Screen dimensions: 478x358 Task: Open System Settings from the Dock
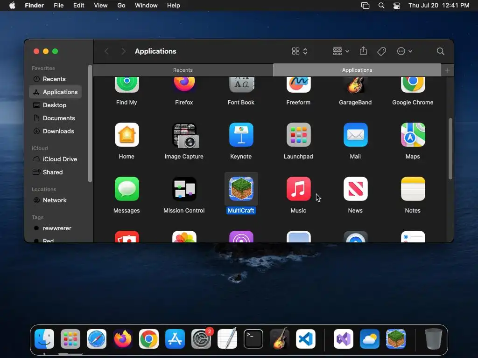click(x=201, y=339)
